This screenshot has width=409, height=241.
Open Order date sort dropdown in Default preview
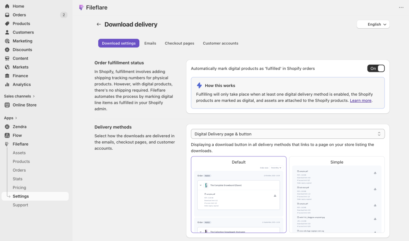(x=276, y=168)
